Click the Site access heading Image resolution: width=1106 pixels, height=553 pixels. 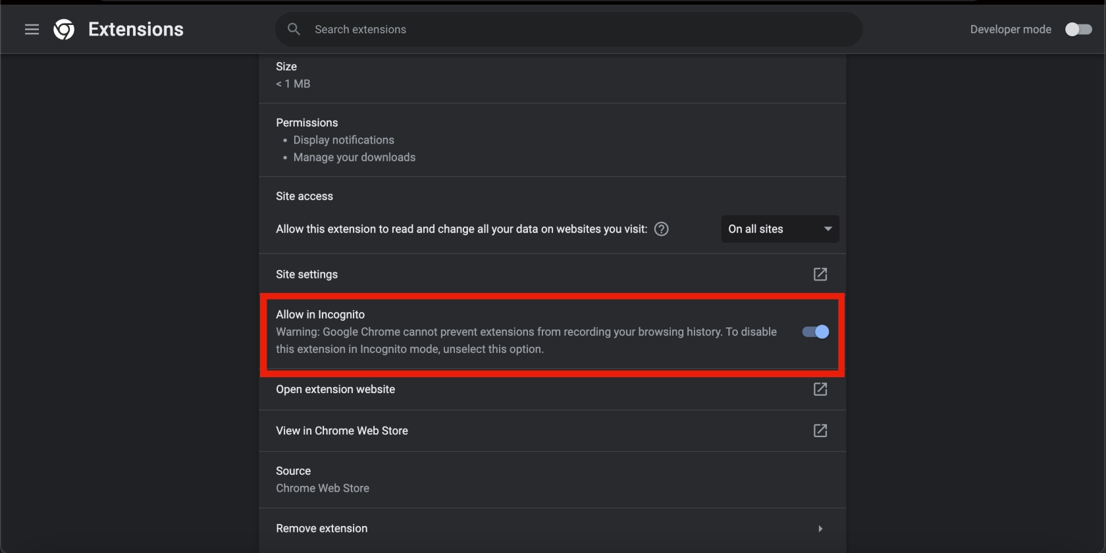tap(305, 196)
